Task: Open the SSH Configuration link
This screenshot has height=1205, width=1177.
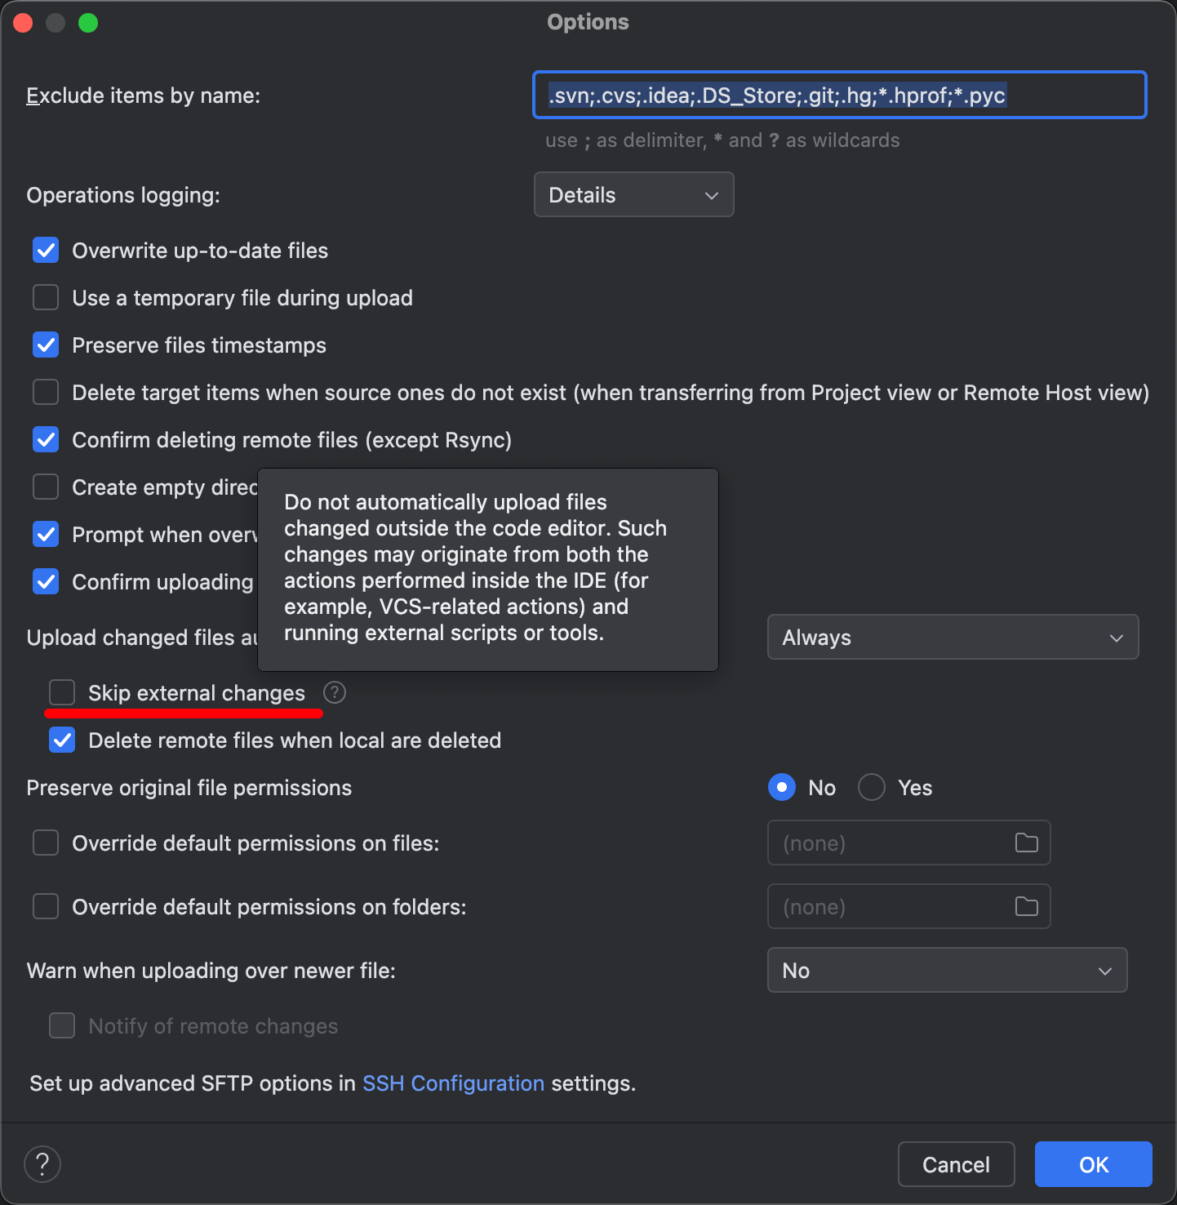Action: 453,1083
